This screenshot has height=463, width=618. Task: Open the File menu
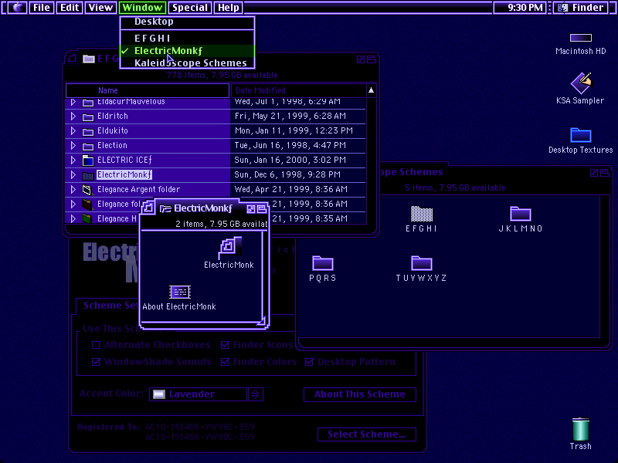[42, 8]
